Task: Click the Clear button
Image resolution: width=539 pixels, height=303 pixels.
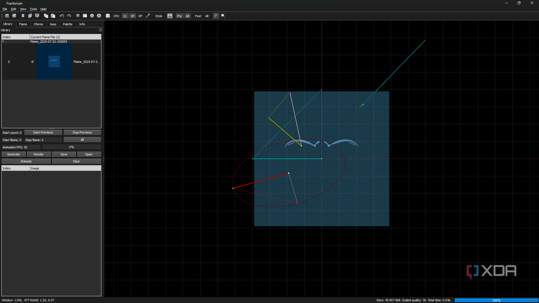Action: [77, 161]
